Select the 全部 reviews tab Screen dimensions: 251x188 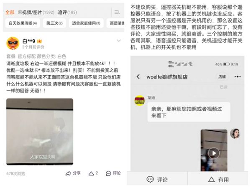10,12
